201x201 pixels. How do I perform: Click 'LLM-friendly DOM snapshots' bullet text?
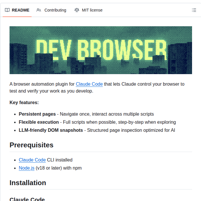(x=51, y=130)
